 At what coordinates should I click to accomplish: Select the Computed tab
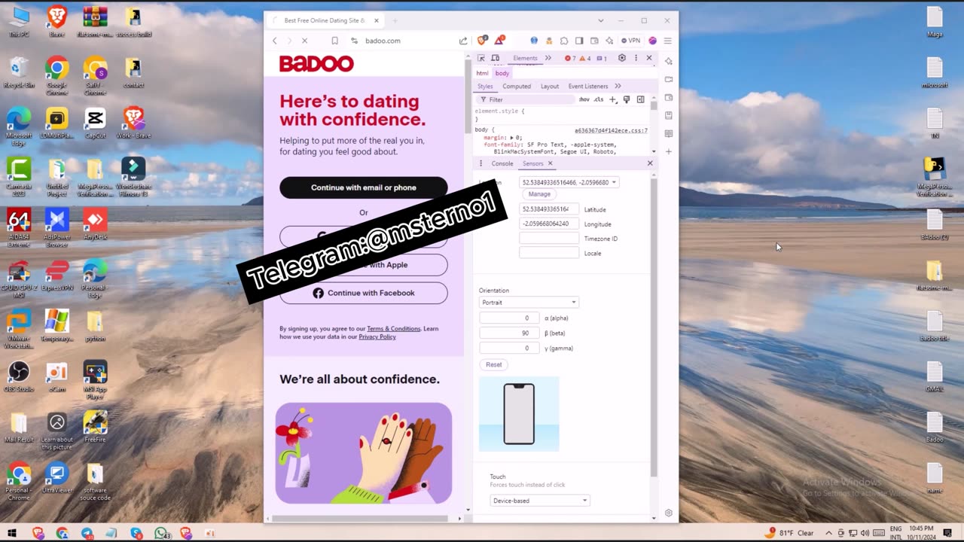click(517, 86)
